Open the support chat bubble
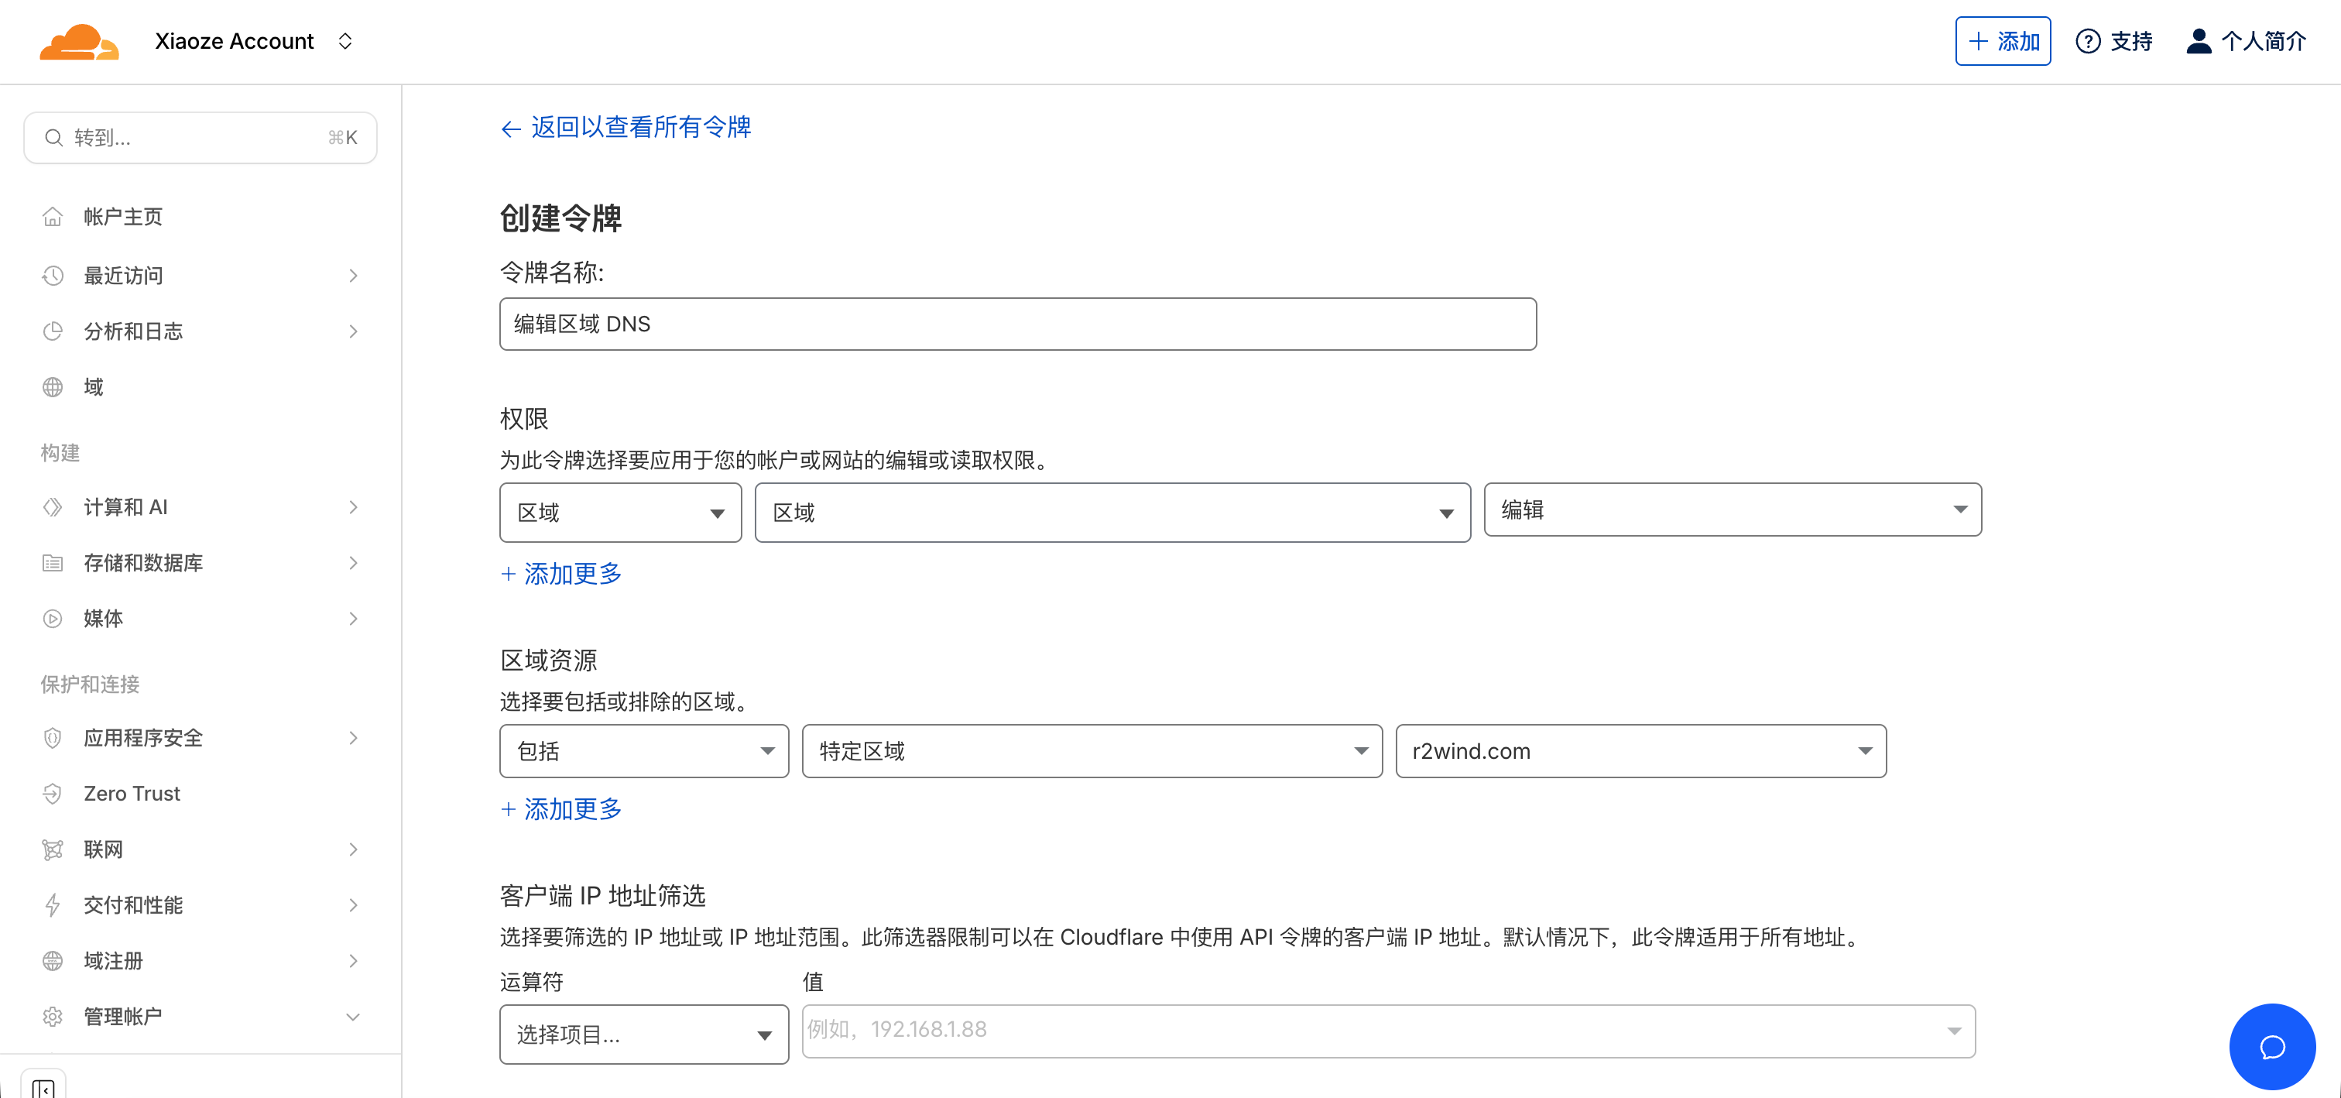Image resolution: width=2341 pixels, height=1098 pixels. point(2271,1046)
